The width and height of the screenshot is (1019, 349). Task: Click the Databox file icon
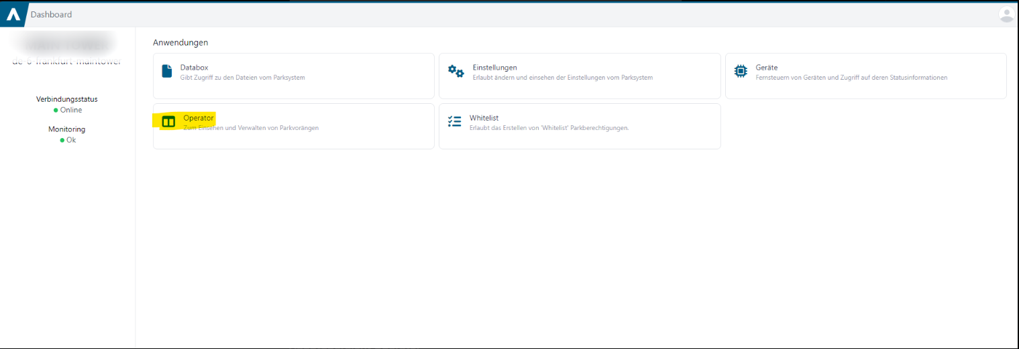pos(167,71)
